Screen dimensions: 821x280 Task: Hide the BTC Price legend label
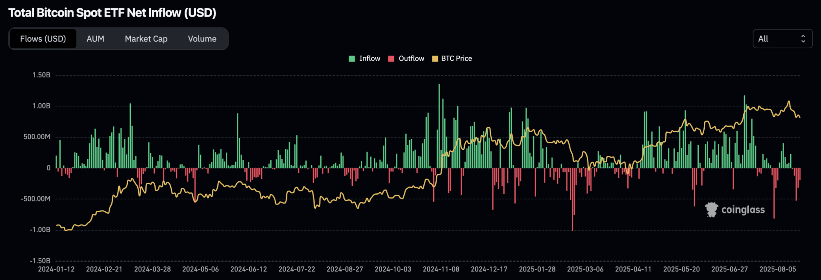click(456, 58)
